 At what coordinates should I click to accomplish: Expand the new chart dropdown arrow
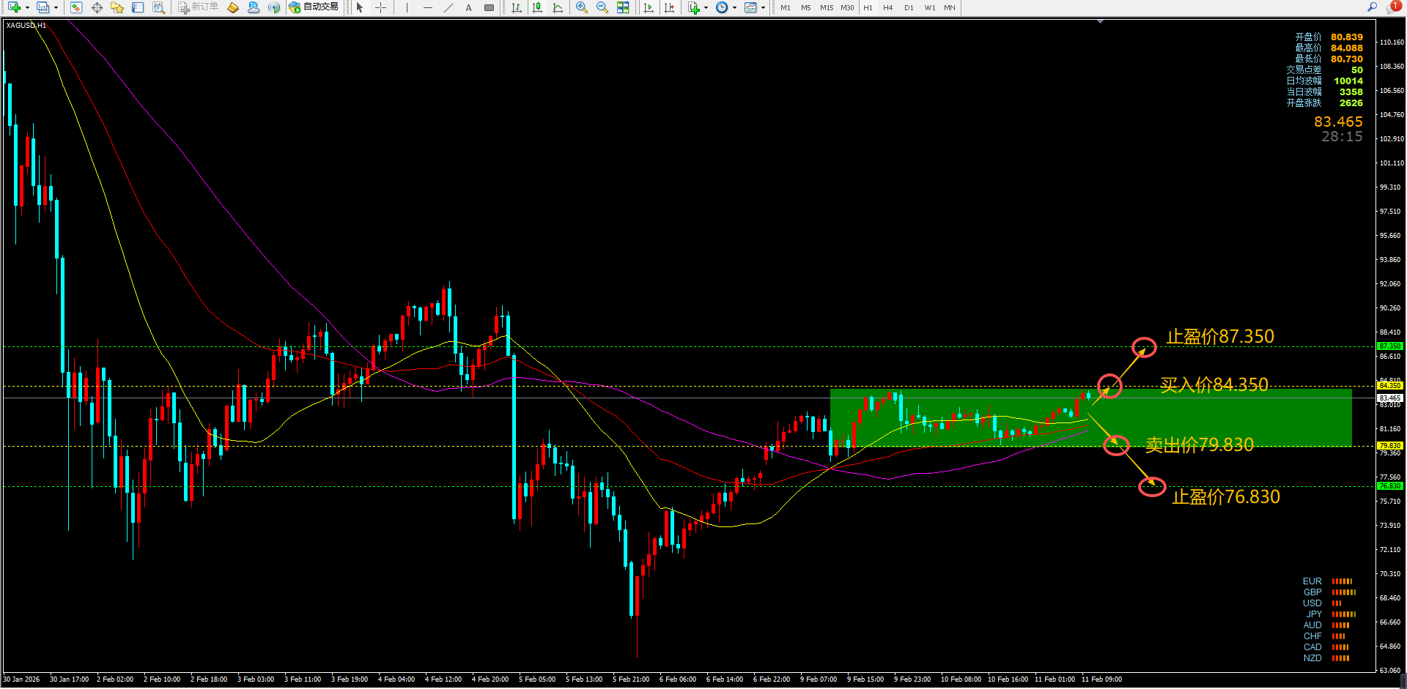click(27, 7)
